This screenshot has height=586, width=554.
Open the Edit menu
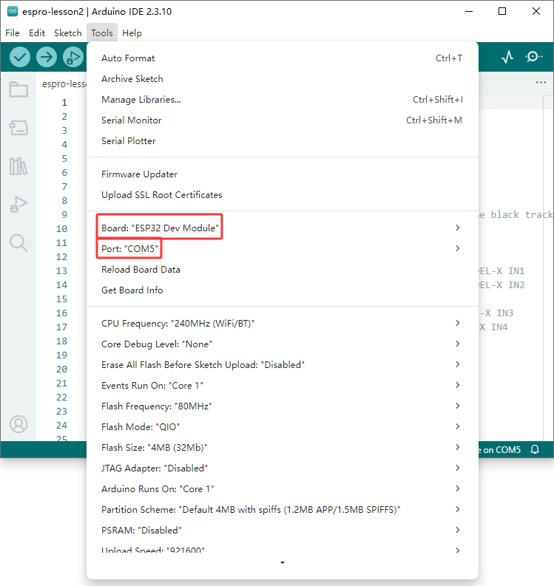click(x=37, y=33)
